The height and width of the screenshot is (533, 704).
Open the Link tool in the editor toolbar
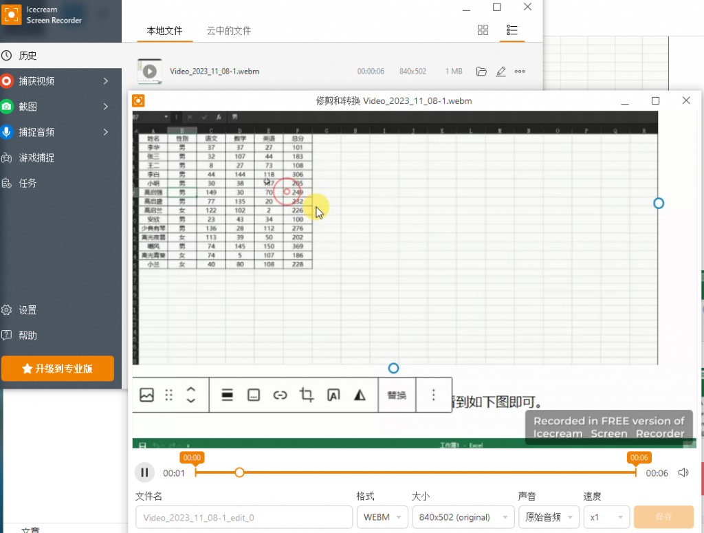(280, 395)
